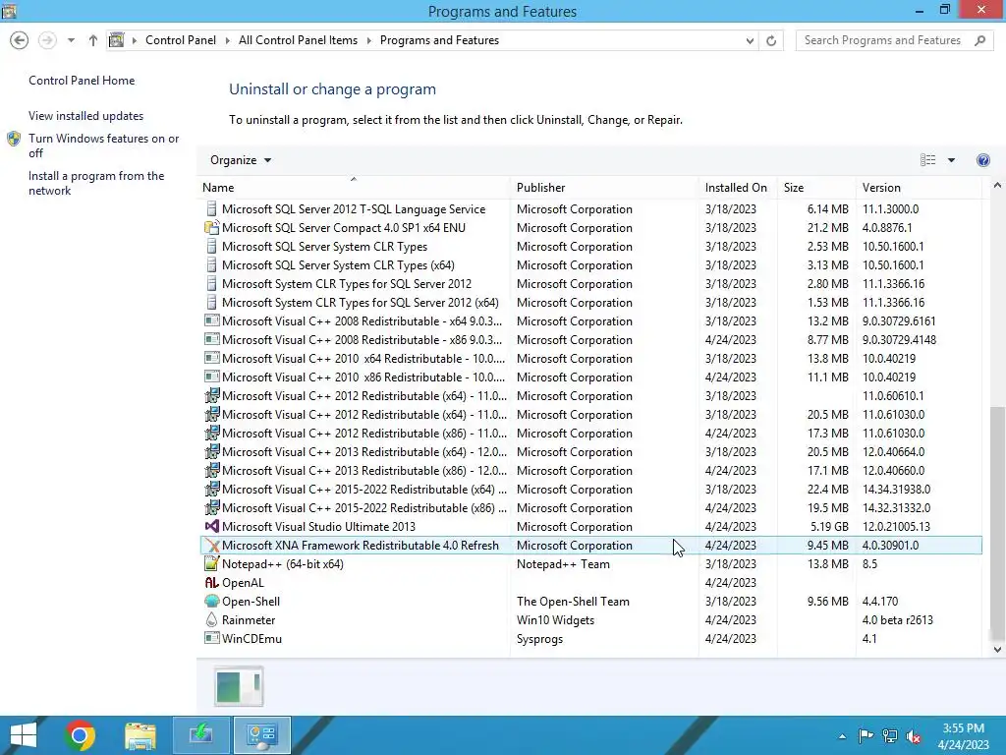Show hidden system tray icons
Image resolution: width=1006 pixels, height=755 pixels.
(x=842, y=736)
